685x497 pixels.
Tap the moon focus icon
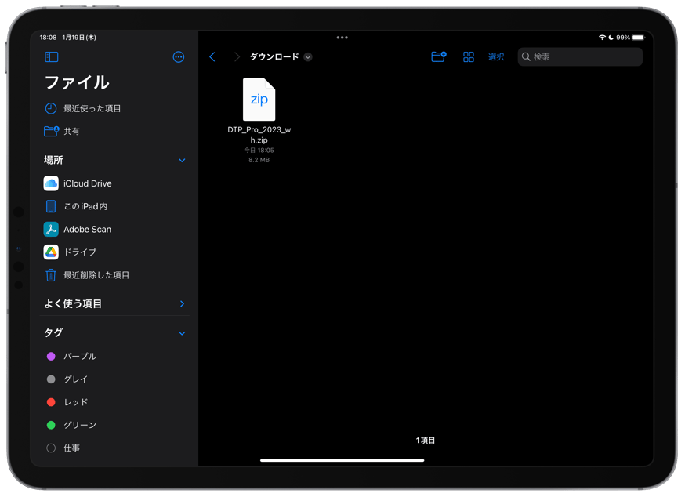(611, 38)
